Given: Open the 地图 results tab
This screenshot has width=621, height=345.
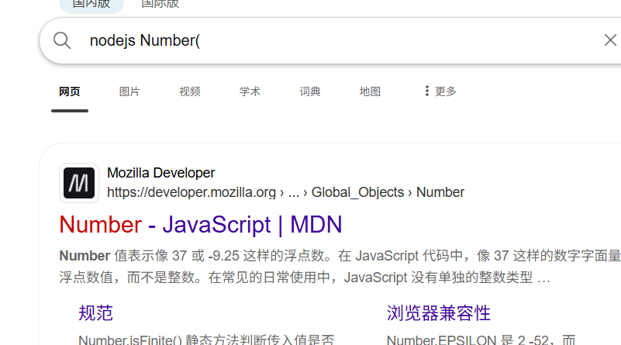Looking at the screenshot, I should (x=370, y=91).
